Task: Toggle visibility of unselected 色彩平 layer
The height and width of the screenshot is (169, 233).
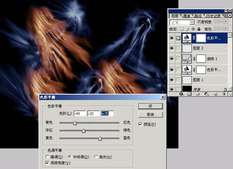Action: [x=172, y=70]
